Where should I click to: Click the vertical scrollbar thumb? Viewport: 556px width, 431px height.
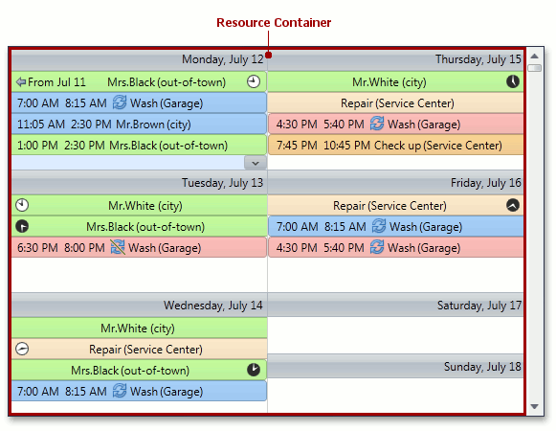(534, 68)
